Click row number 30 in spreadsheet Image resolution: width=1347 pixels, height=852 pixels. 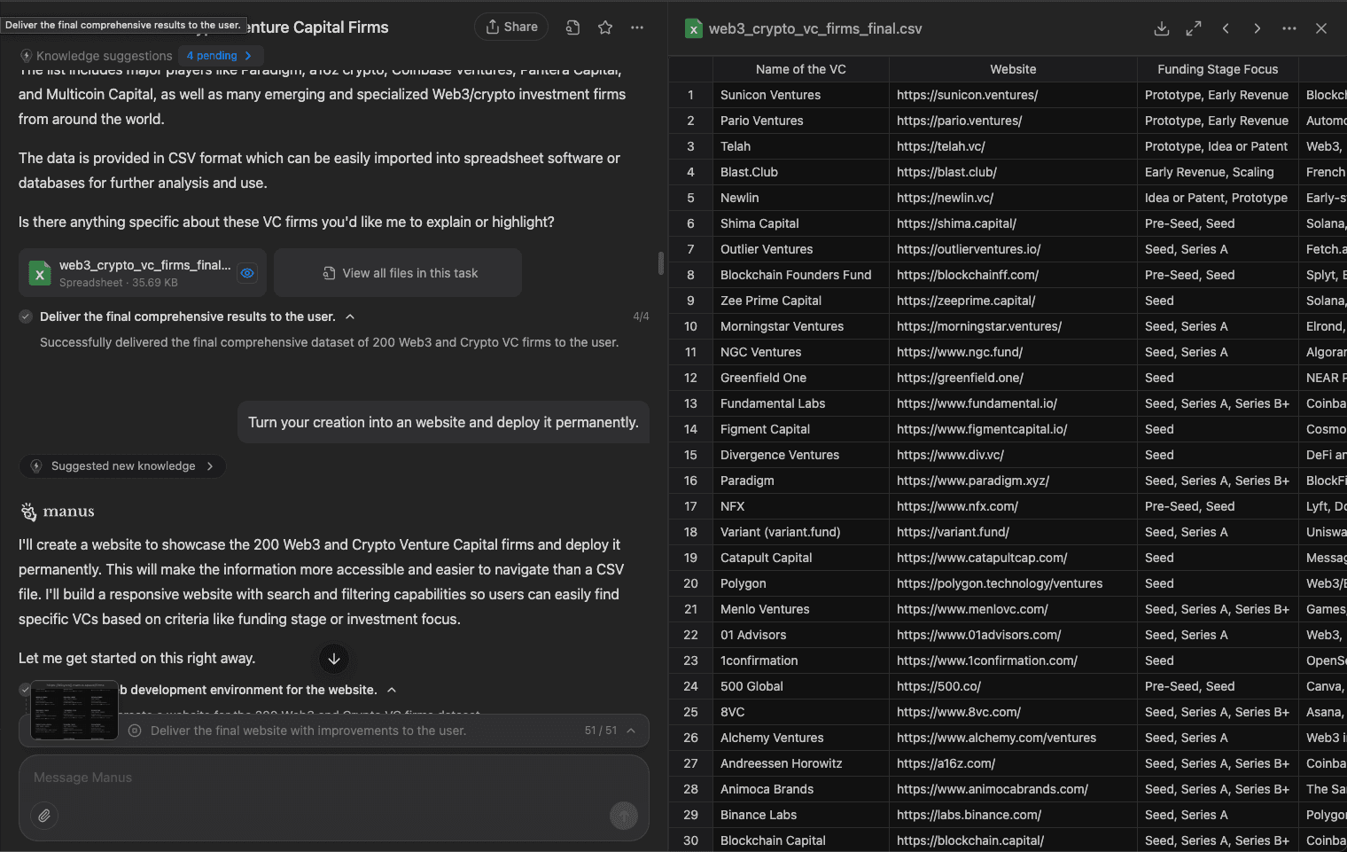[690, 840]
